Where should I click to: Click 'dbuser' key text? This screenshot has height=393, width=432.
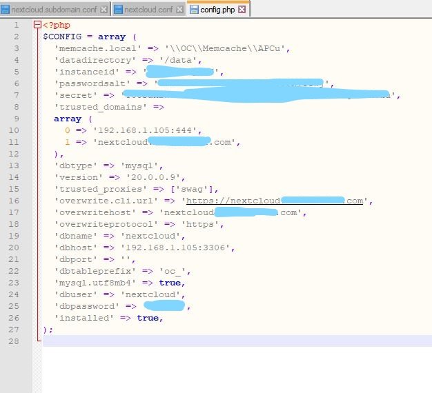click(x=76, y=295)
